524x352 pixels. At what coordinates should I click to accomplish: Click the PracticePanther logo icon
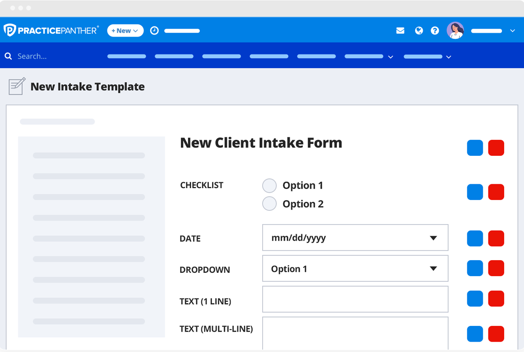pos(10,30)
